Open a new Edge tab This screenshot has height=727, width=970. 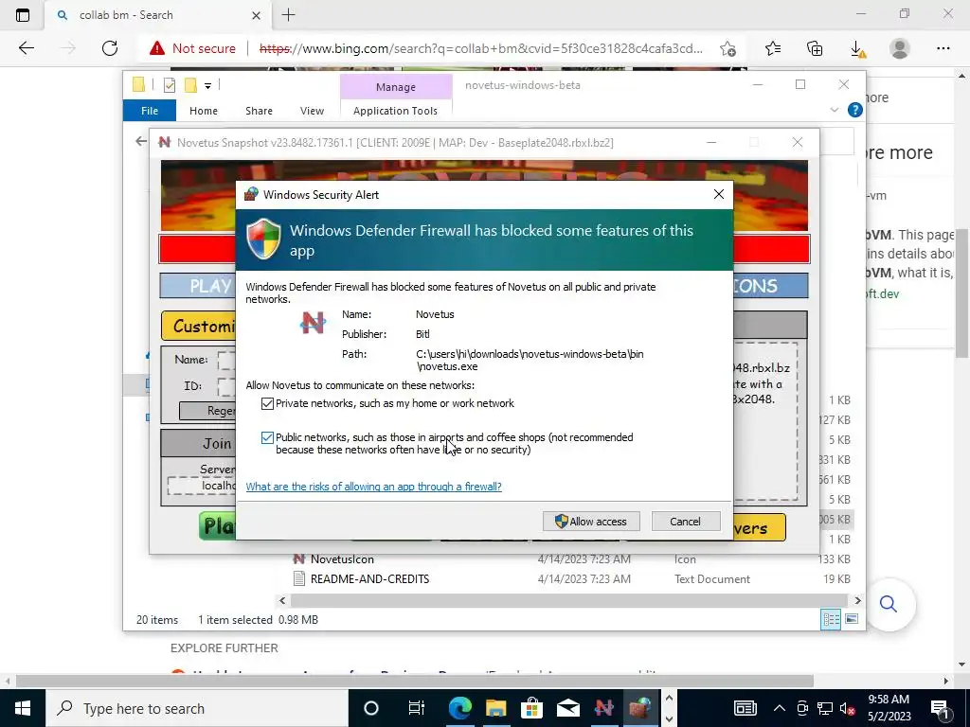[x=288, y=15]
